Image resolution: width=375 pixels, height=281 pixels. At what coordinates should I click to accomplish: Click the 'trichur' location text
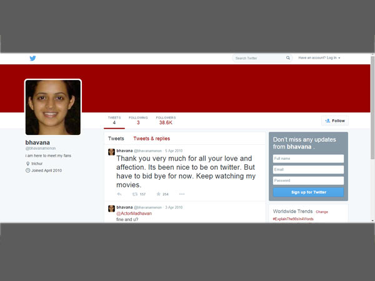[37, 164]
